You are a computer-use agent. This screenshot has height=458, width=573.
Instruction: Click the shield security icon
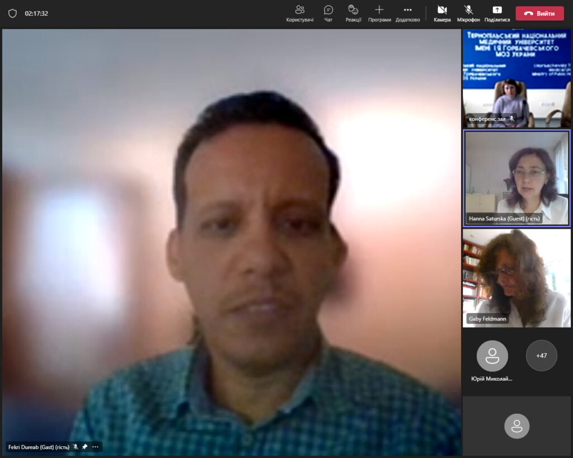point(12,13)
